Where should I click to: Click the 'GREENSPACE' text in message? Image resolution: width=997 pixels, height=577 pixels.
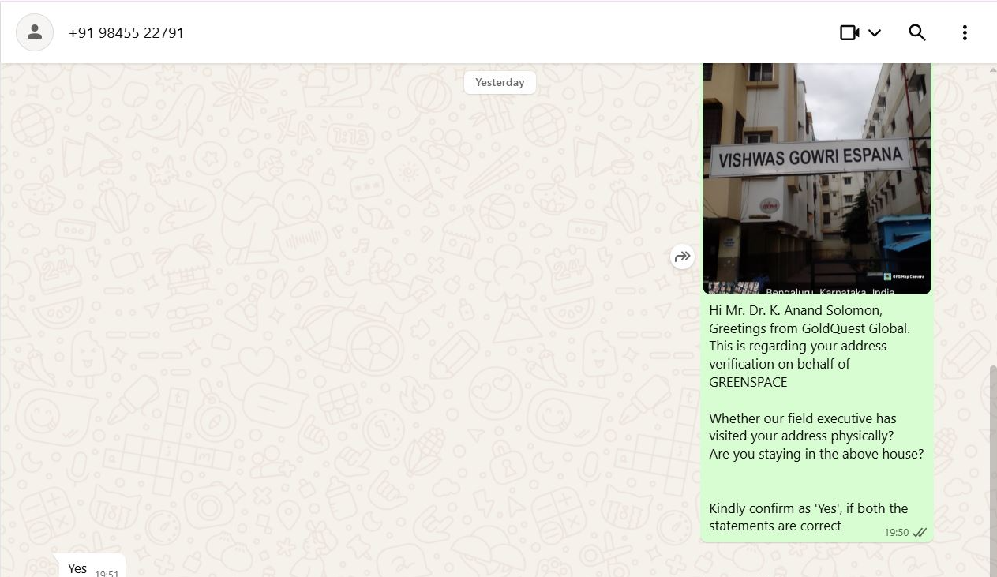[748, 382]
